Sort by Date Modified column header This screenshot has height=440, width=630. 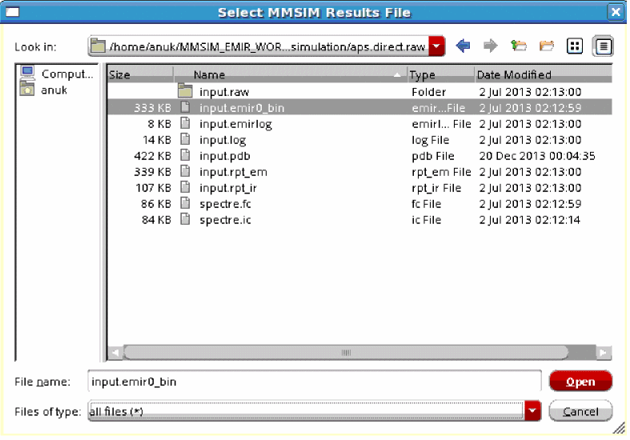click(x=544, y=74)
